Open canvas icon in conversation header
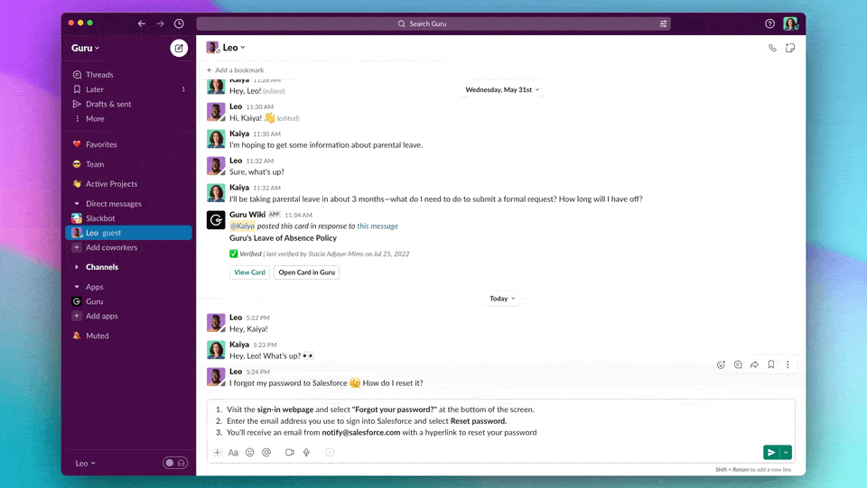Screen dimensions: 867x488 coord(790,48)
